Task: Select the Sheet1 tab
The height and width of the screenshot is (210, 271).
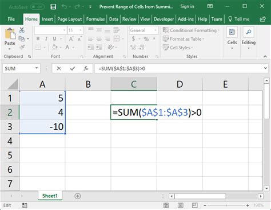Action: tap(50, 196)
